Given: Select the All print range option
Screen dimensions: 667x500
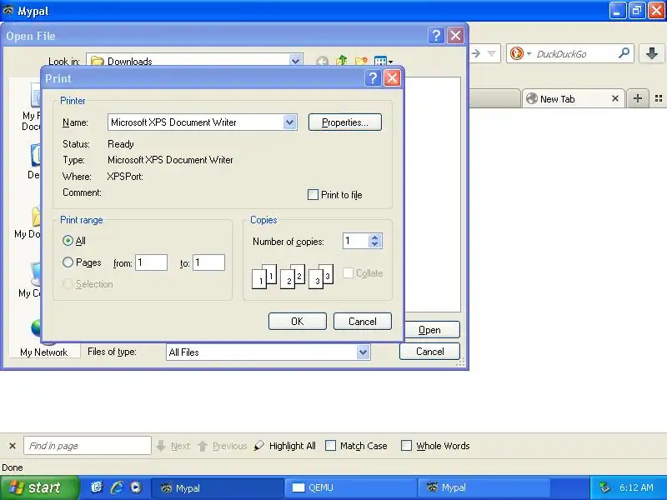Looking at the screenshot, I should 68,241.
